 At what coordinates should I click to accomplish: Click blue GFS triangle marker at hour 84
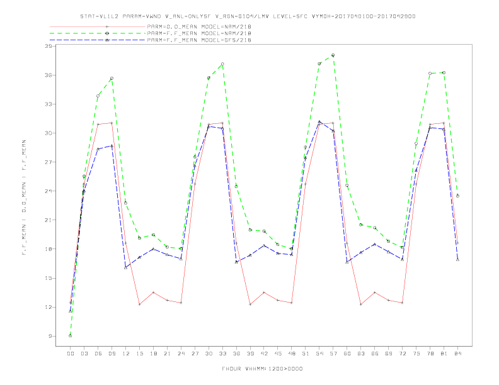tap(457, 260)
